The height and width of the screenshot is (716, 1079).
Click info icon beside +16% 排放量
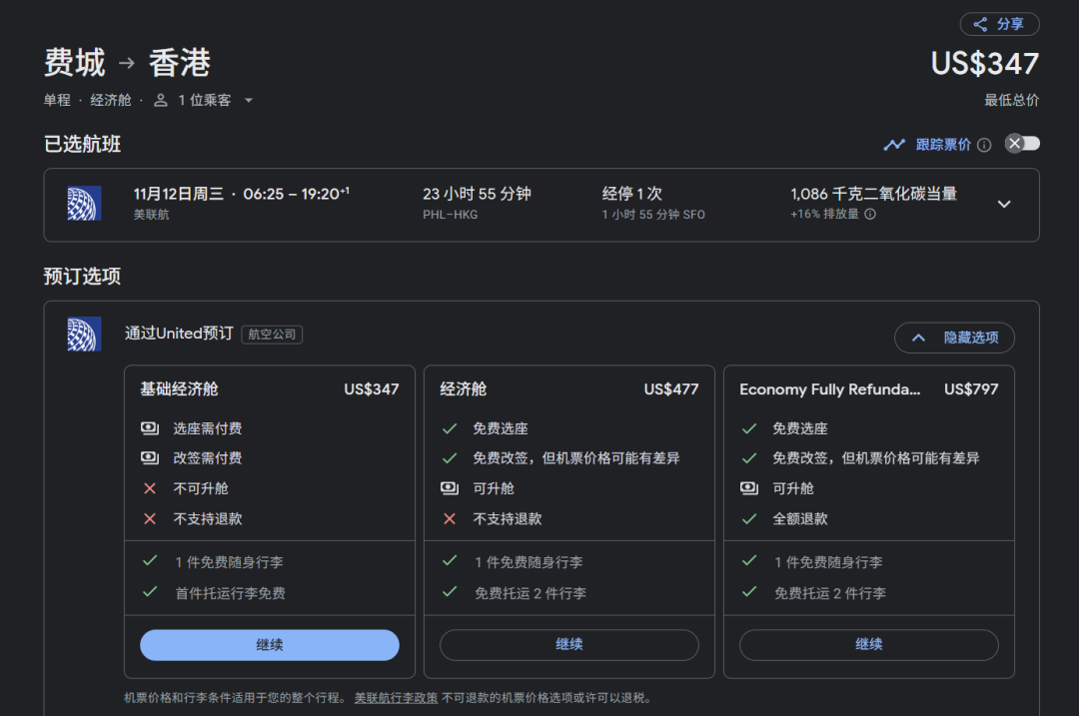[870, 214]
